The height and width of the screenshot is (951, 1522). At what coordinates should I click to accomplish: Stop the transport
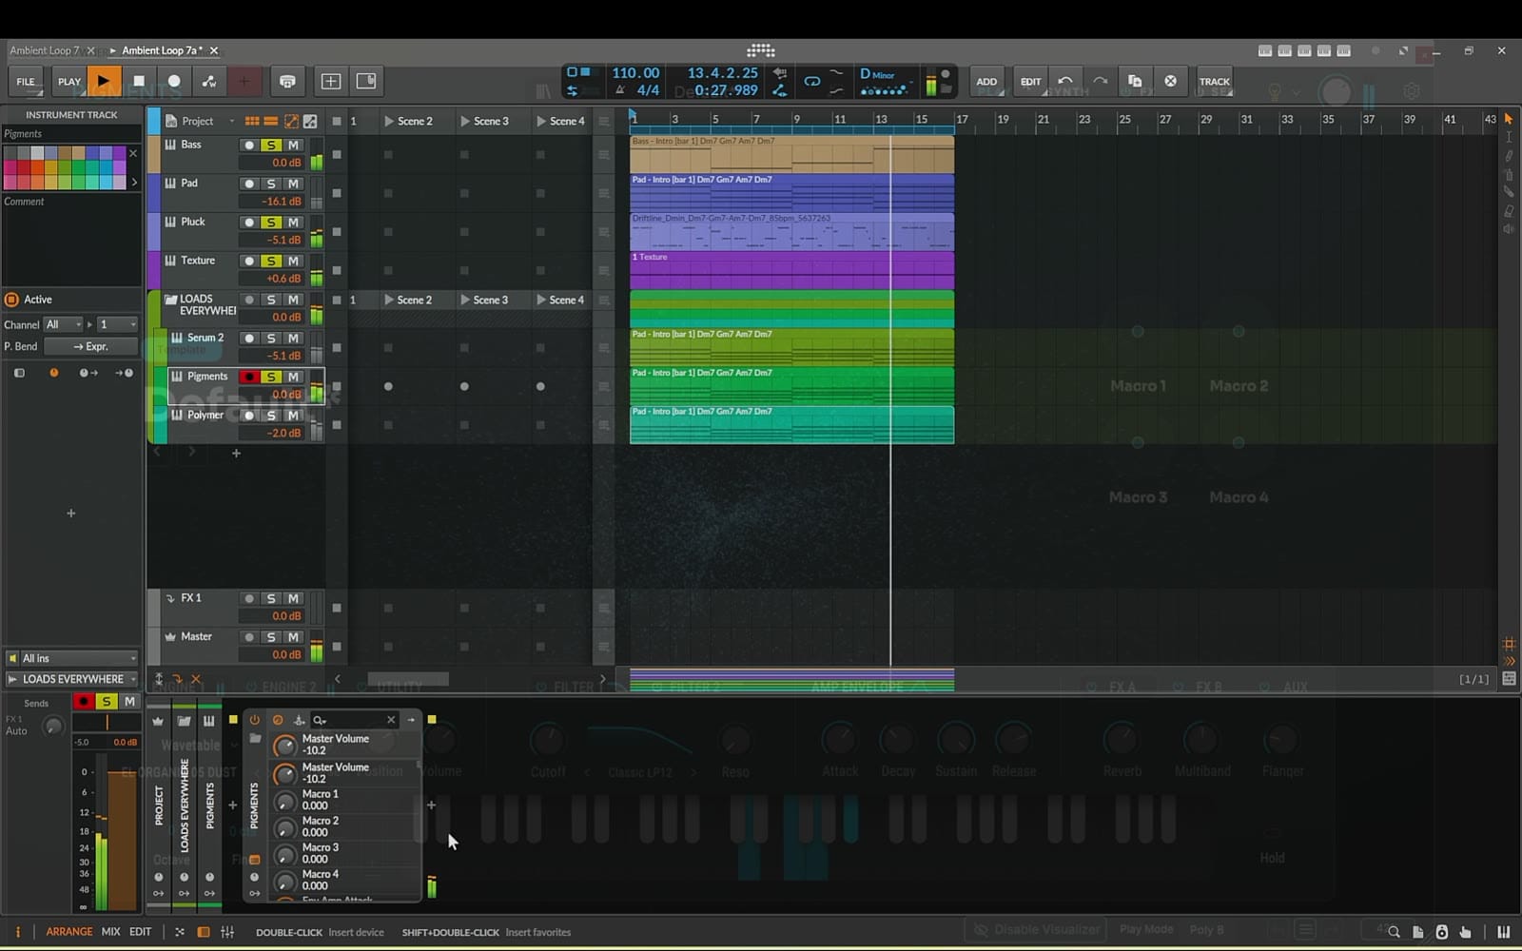click(139, 81)
